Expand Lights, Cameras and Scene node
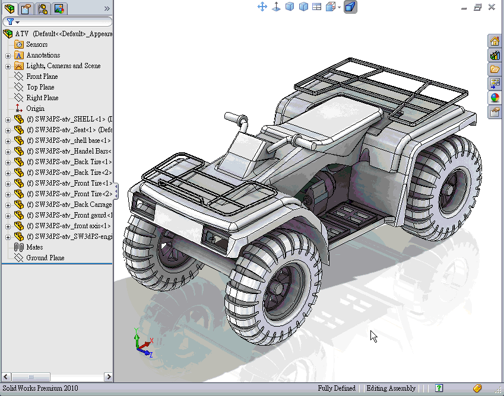This screenshot has height=396, width=504. (x=8, y=66)
